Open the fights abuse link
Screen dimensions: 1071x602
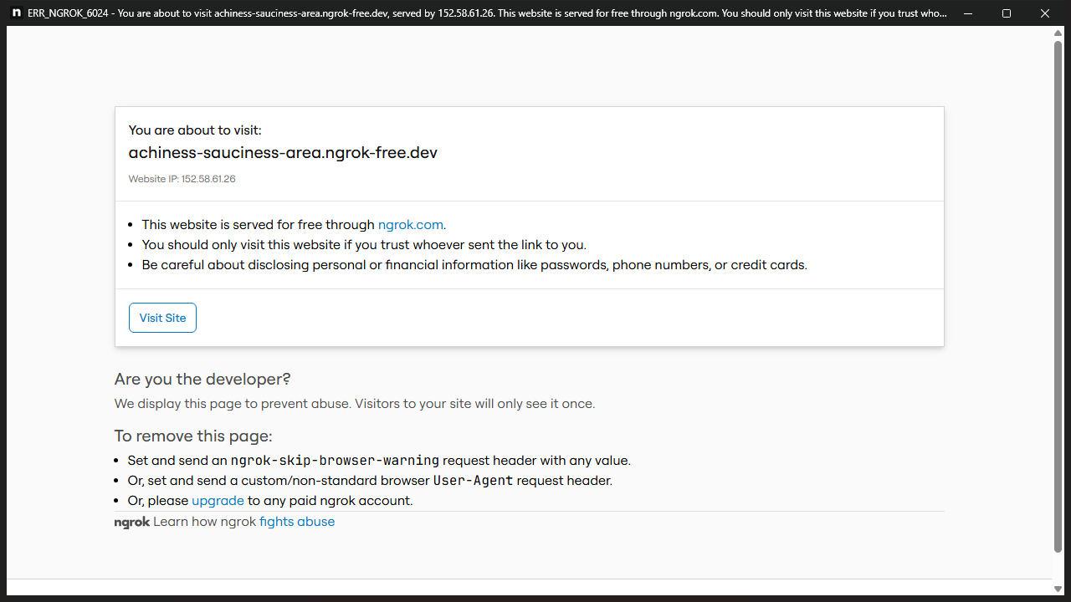point(297,522)
